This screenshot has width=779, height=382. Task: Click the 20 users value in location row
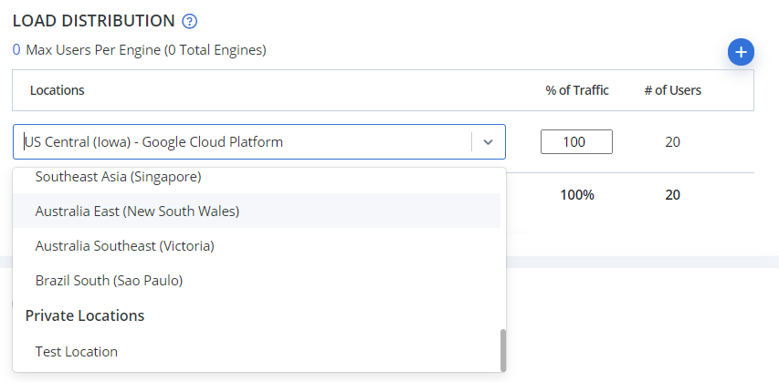click(672, 142)
